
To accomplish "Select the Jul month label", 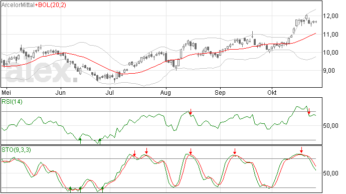I will [110, 92].
